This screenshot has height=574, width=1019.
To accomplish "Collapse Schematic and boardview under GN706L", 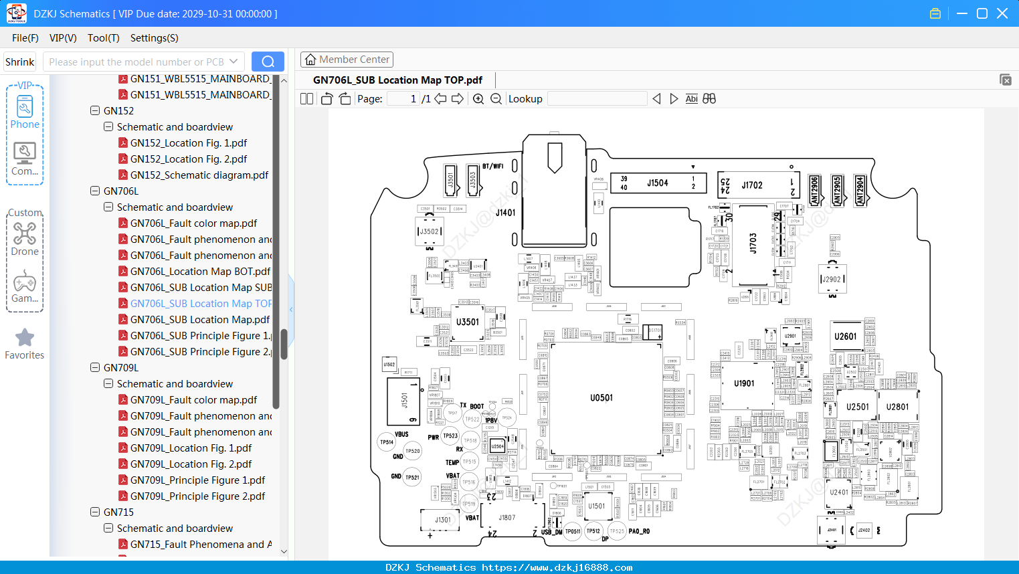I will (x=108, y=207).
